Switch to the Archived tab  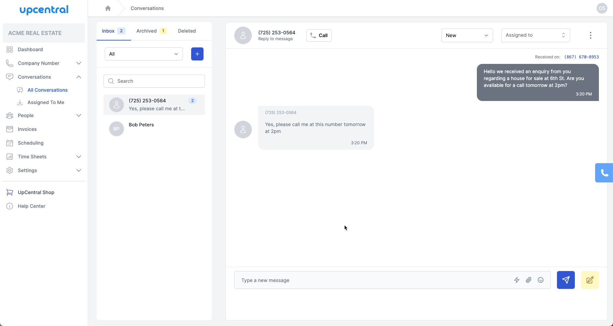click(146, 31)
